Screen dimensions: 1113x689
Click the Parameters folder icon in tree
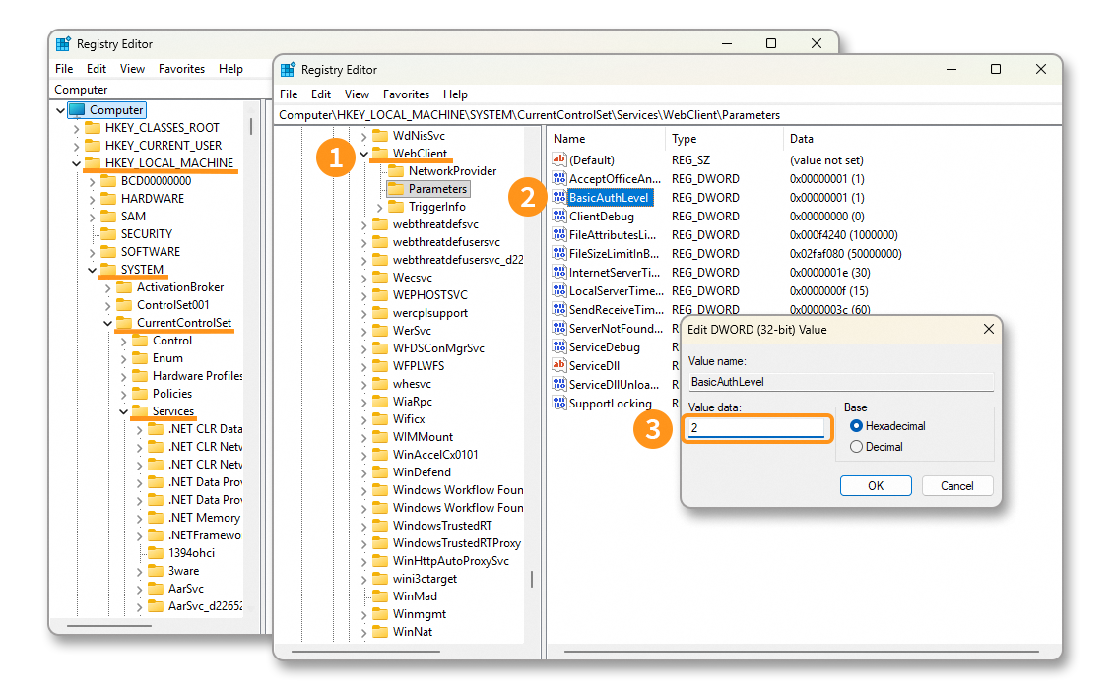(396, 189)
